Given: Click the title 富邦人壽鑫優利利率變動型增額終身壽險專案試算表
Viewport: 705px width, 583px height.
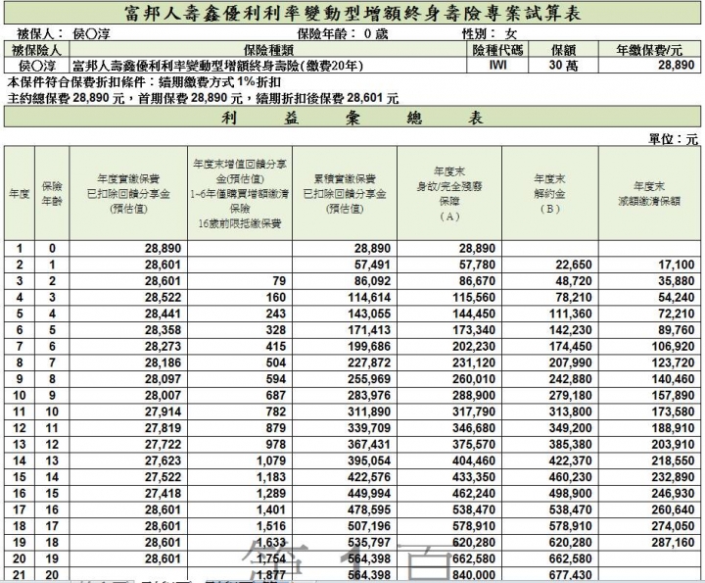Looking at the screenshot, I should (x=352, y=14).
